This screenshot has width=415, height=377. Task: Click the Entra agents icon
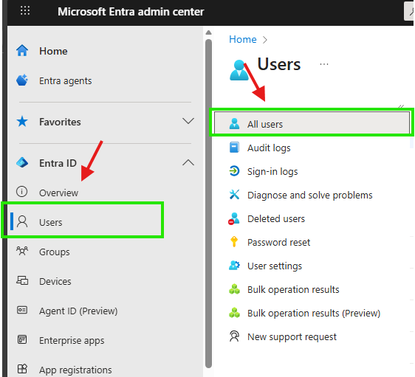22,80
